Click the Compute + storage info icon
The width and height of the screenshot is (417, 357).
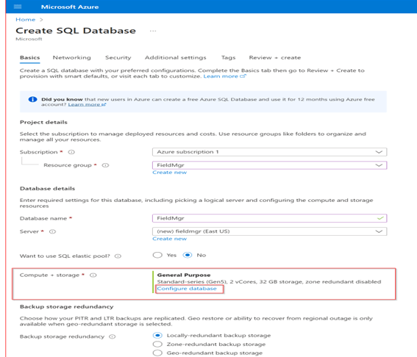tap(93, 275)
